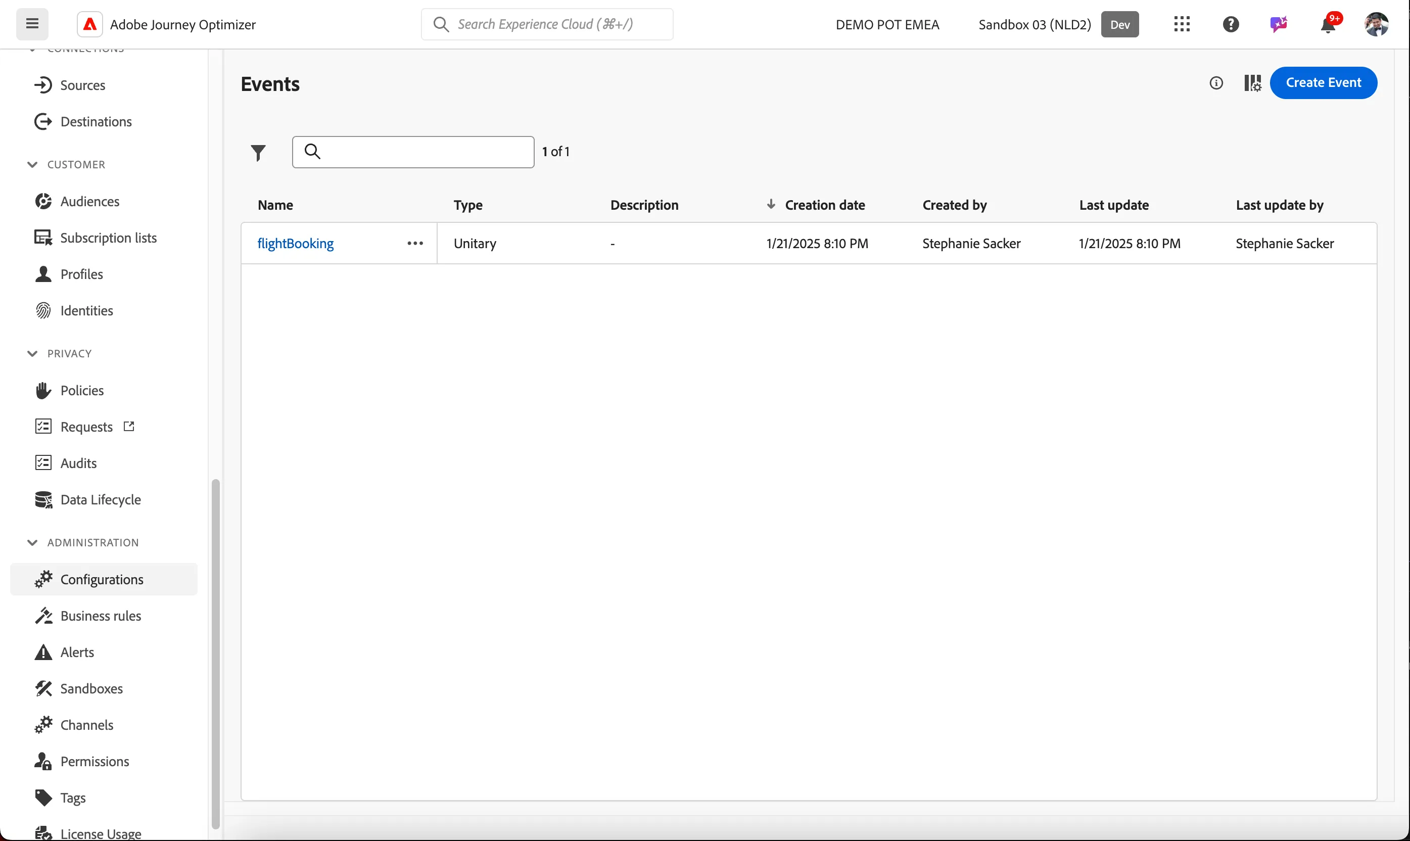Click the Events info icon

click(x=1216, y=83)
